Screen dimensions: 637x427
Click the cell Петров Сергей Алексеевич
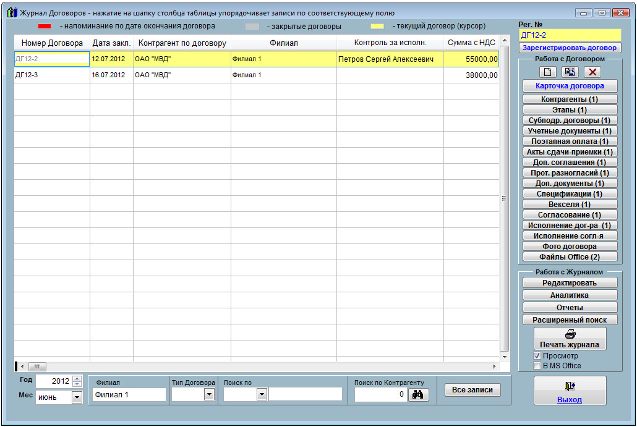coord(390,59)
